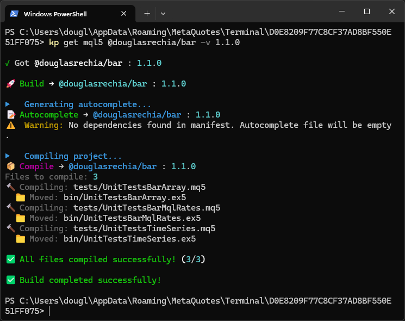Click green check beside All files compiled

coord(10,260)
